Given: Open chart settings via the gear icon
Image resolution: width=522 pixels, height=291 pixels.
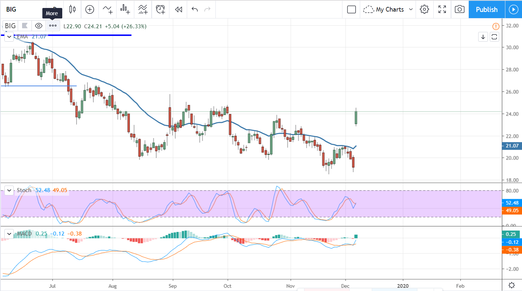Looking at the screenshot, I should (x=424, y=9).
